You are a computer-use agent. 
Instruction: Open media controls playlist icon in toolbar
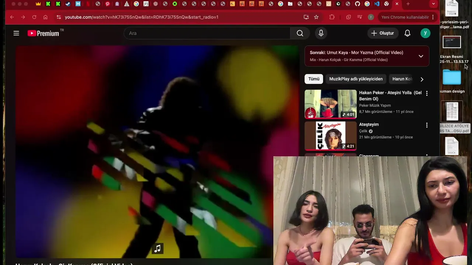tap(360, 17)
